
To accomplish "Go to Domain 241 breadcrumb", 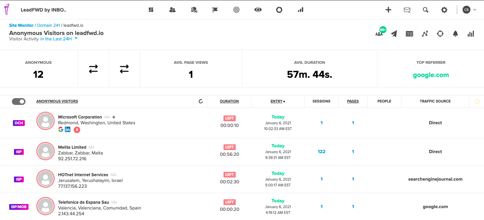I will point(49,25).
